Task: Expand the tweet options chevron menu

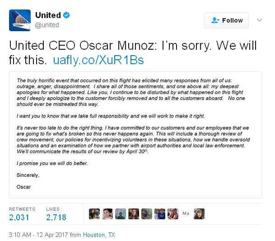Action: click(259, 20)
